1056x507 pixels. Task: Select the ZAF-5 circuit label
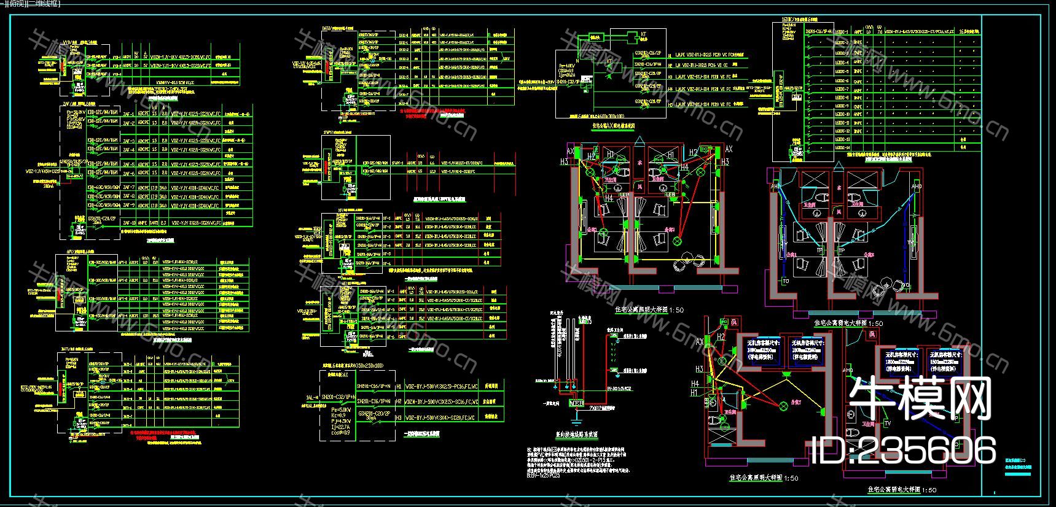(x=128, y=164)
